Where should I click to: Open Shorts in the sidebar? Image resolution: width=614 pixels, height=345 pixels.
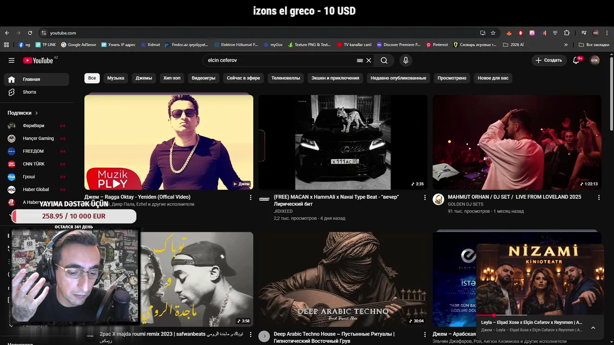36,92
